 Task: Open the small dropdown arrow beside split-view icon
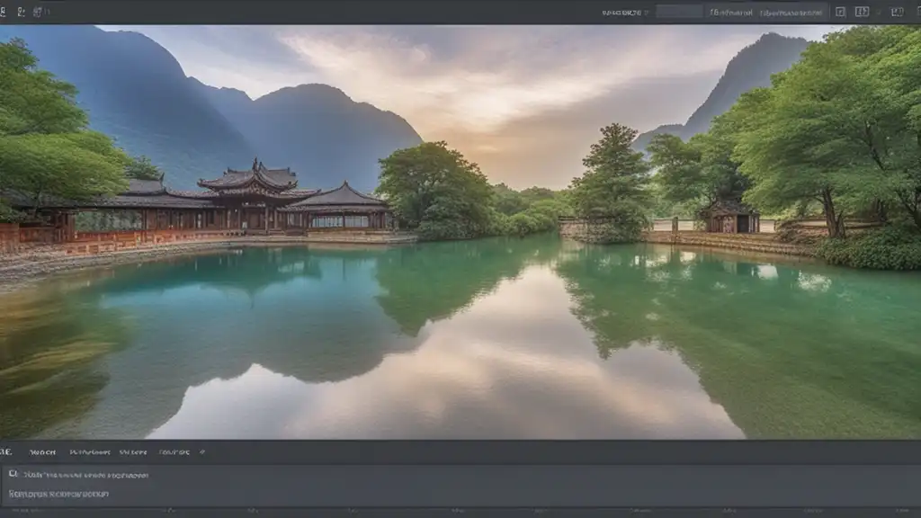878,12
